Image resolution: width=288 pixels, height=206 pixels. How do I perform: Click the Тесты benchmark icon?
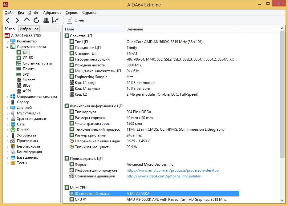click(13, 163)
